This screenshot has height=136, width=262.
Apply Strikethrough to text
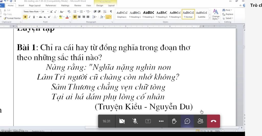pos(40,17)
